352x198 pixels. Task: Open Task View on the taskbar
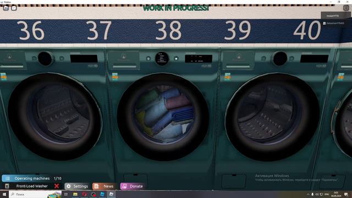(x=66, y=194)
